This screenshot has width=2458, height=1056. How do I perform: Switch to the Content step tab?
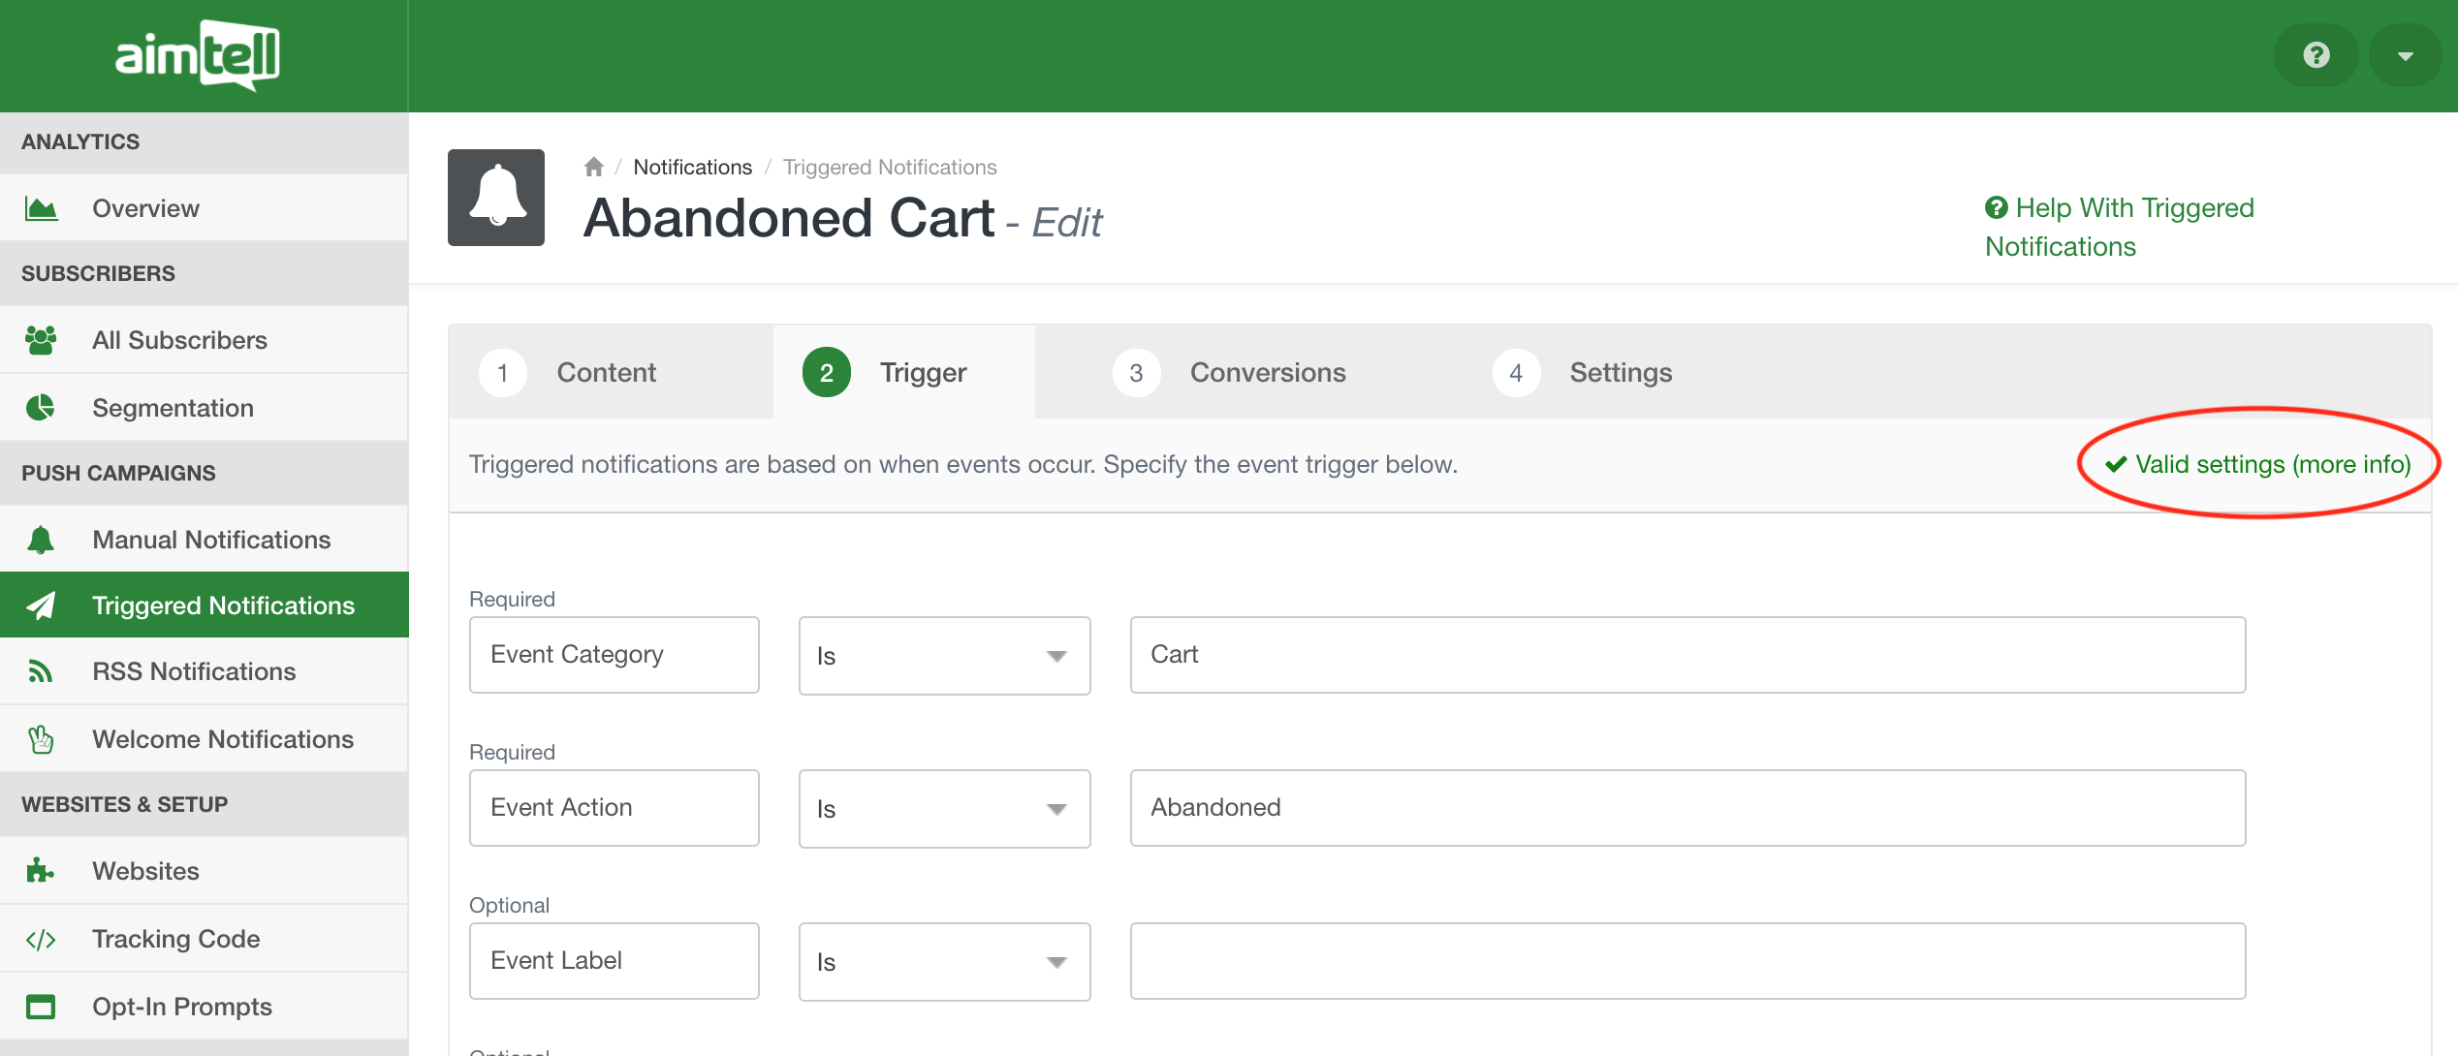point(606,373)
